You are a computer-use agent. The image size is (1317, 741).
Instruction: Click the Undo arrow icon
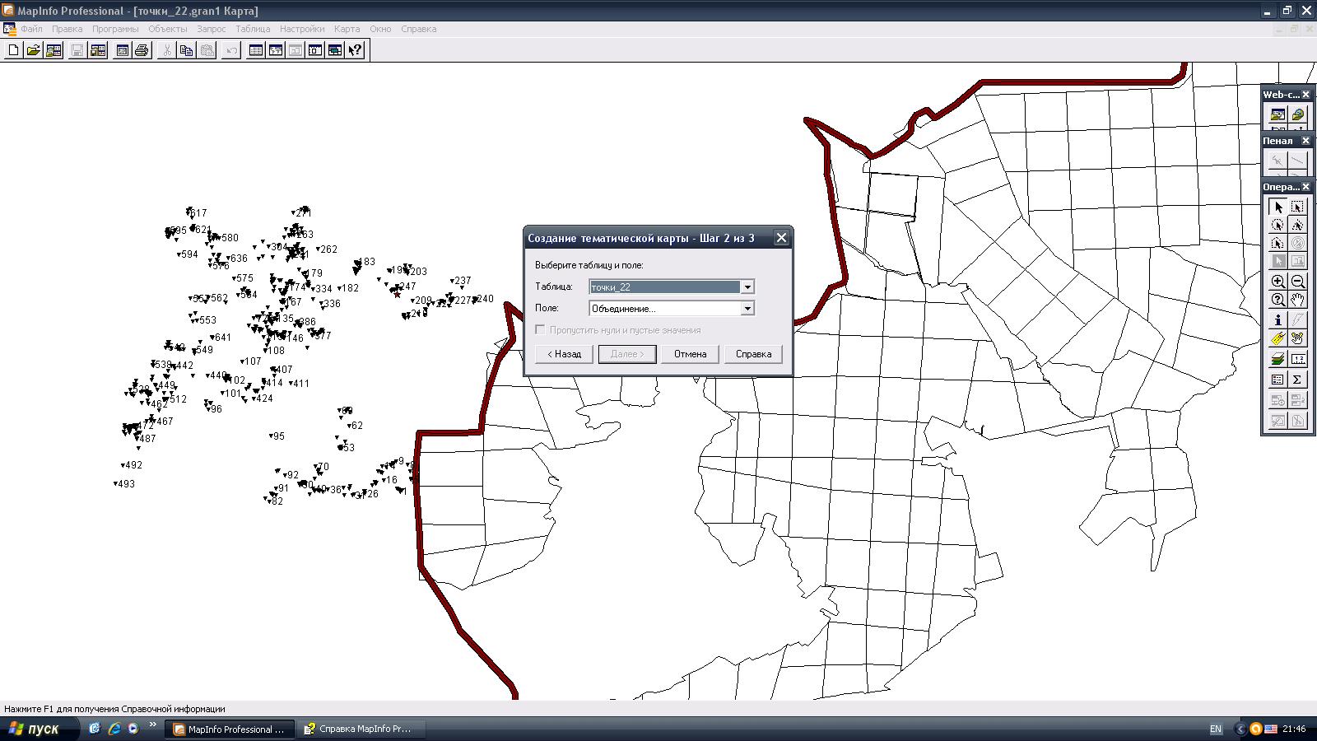pyautogui.click(x=231, y=50)
